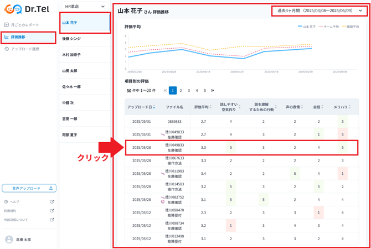Screen dimensions: 371x249
Task: Click external link icon next to 外部送信について
Action: click(x=52, y=220)
